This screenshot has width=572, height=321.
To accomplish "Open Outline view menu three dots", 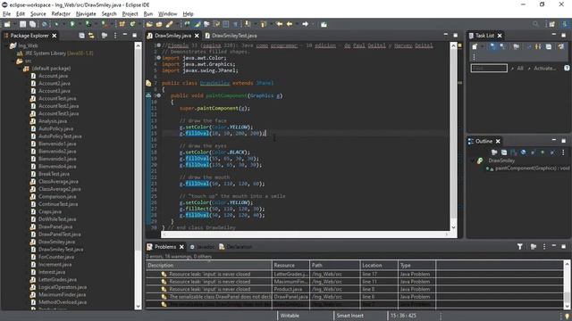I will (x=563, y=152).
